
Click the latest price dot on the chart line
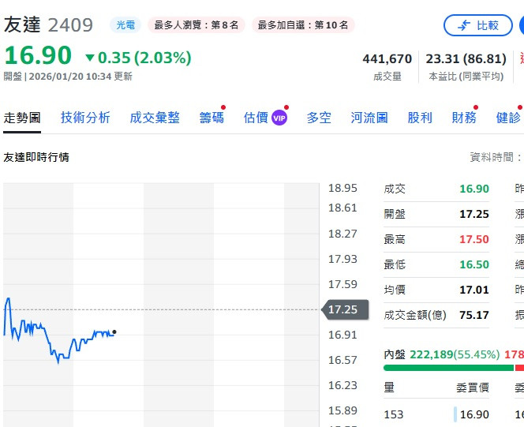[x=114, y=332]
